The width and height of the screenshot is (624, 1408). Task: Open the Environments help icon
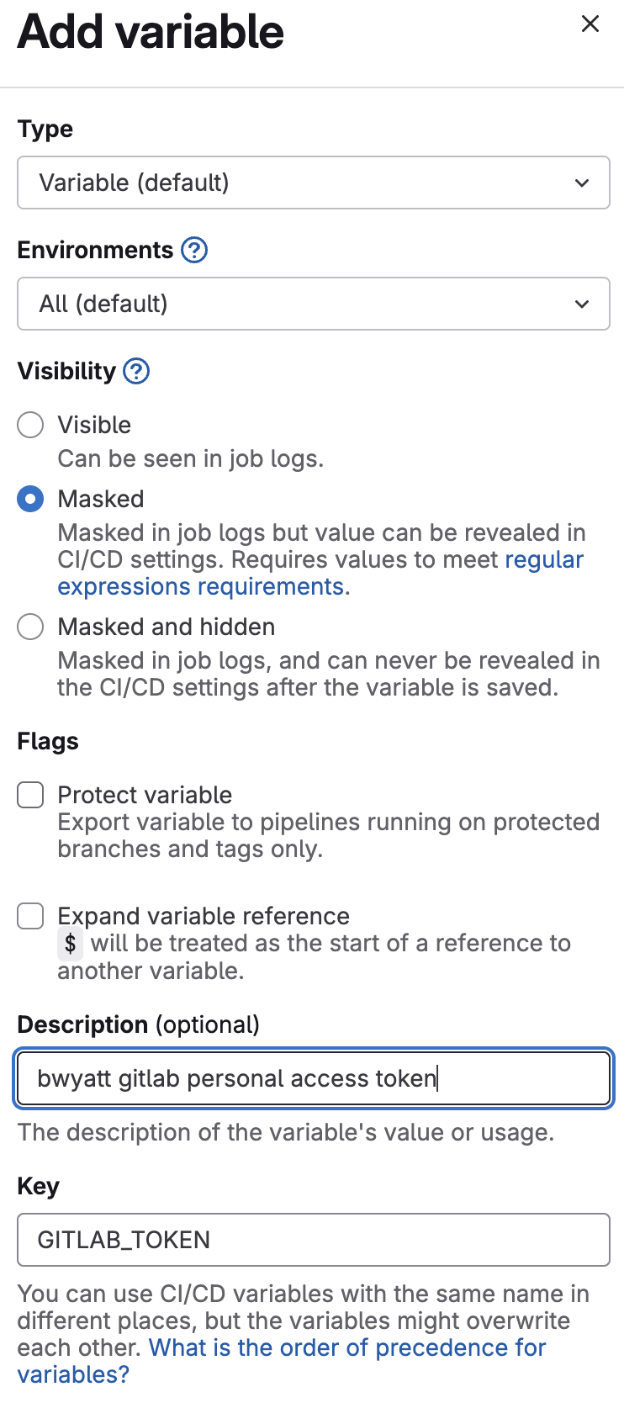pos(194,250)
